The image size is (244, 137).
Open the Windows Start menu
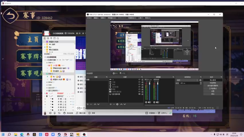tap(3, 134)
